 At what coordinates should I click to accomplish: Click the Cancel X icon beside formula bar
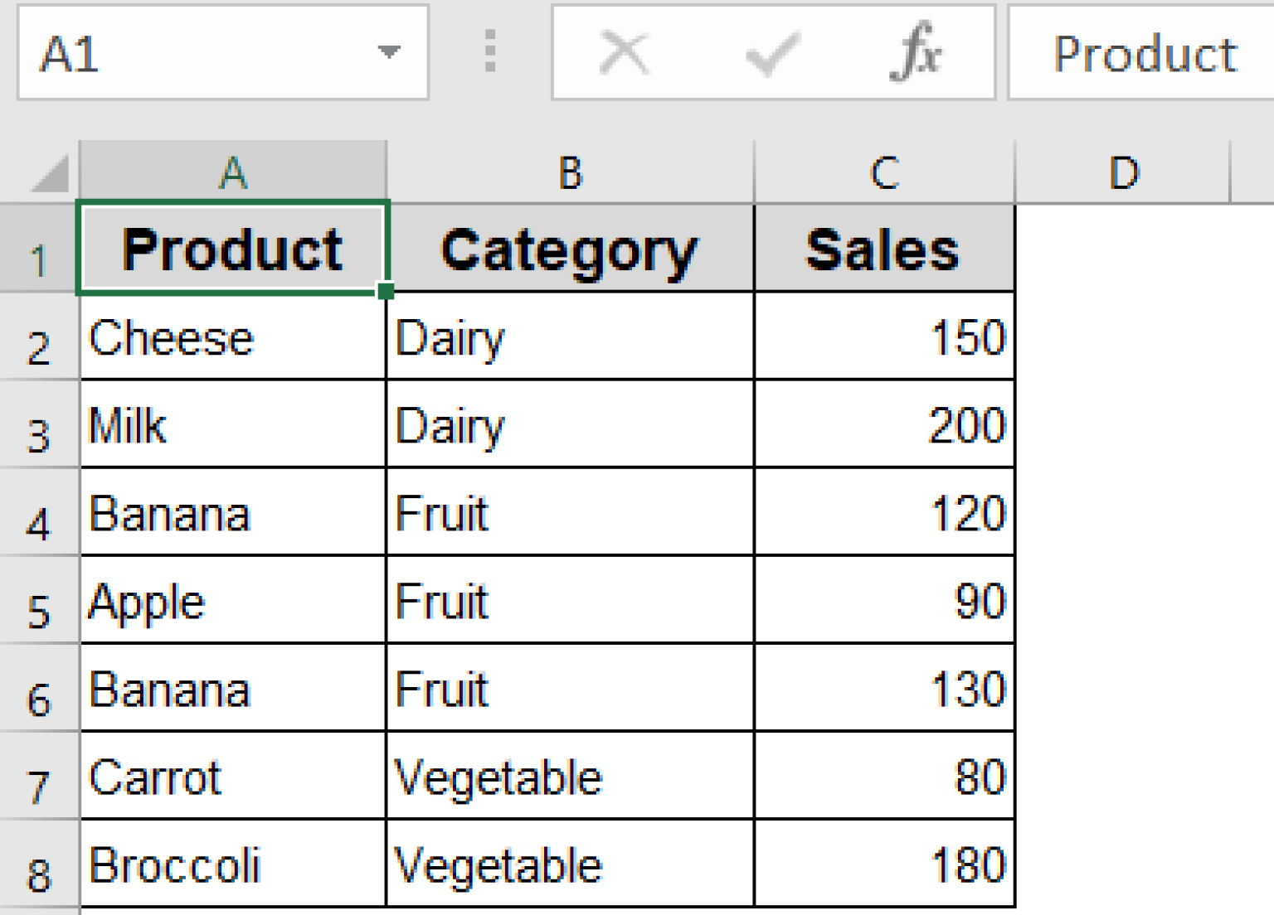tap(623, 51)
